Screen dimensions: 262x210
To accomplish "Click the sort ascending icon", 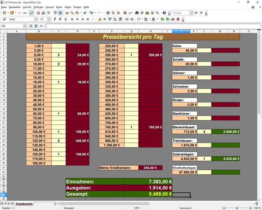I will [x=114, y=13].
